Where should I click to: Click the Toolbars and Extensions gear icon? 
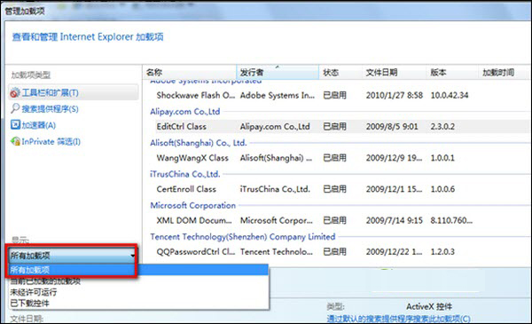point(15,92)
